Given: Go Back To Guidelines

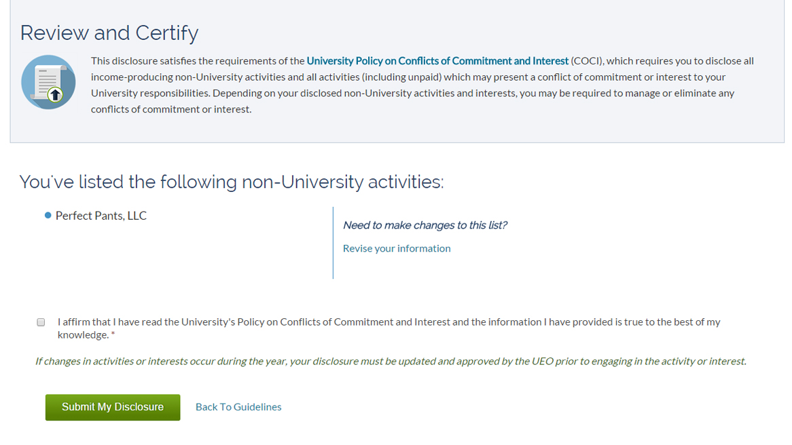Looking at the screenshot, I should point(238,407).
